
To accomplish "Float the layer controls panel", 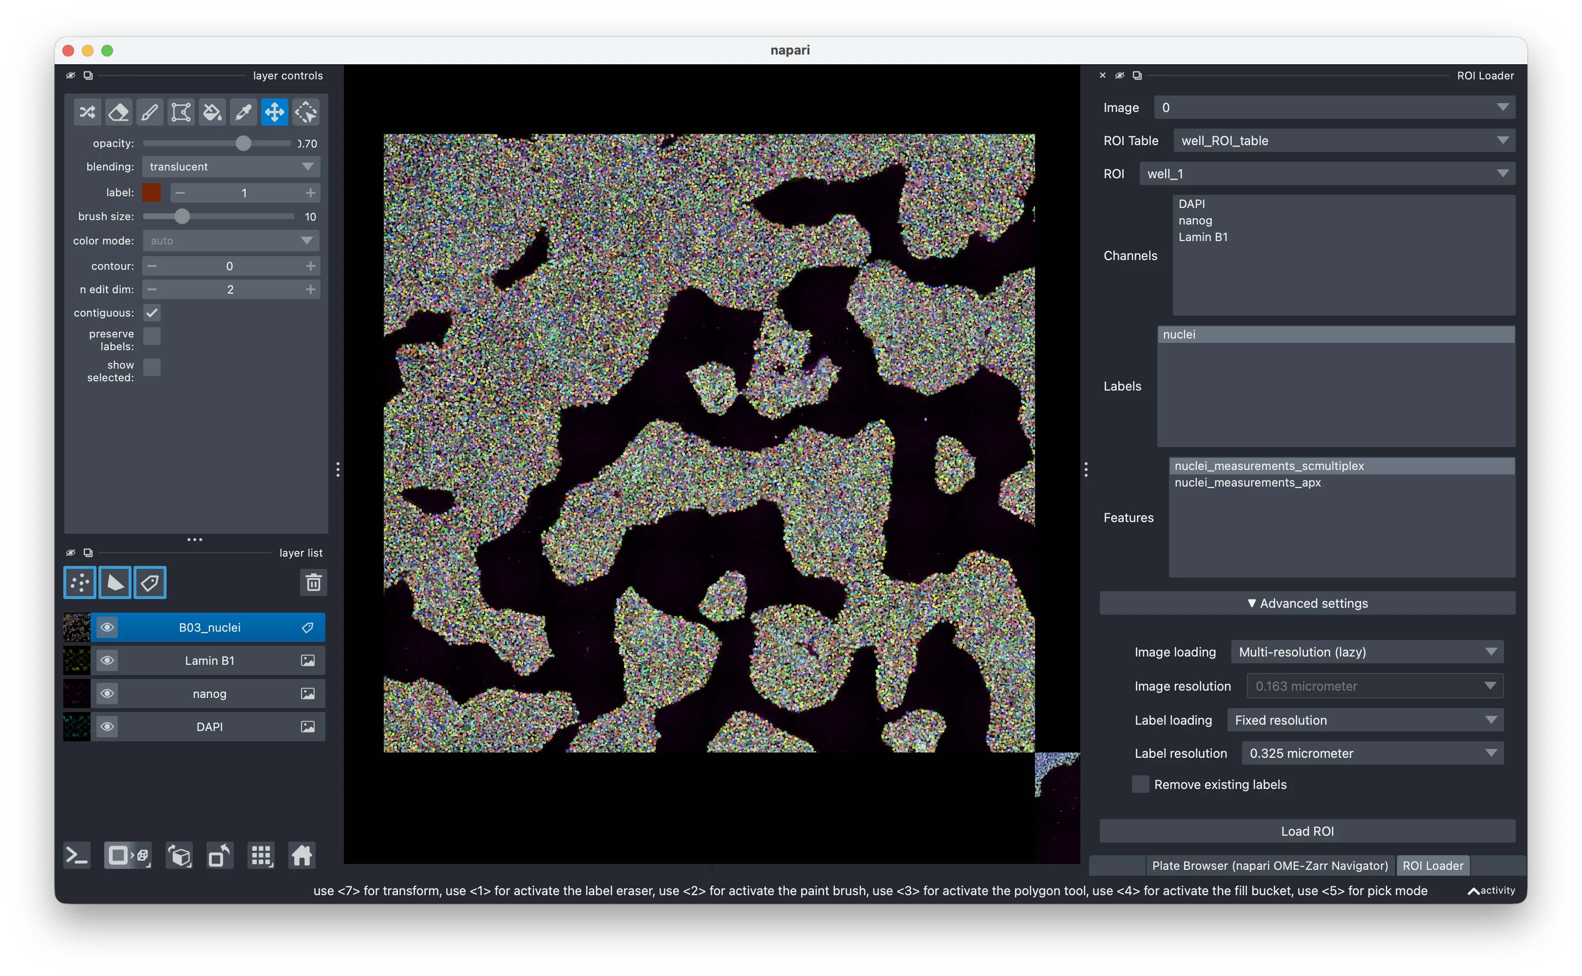I will (x=89, y=75).
